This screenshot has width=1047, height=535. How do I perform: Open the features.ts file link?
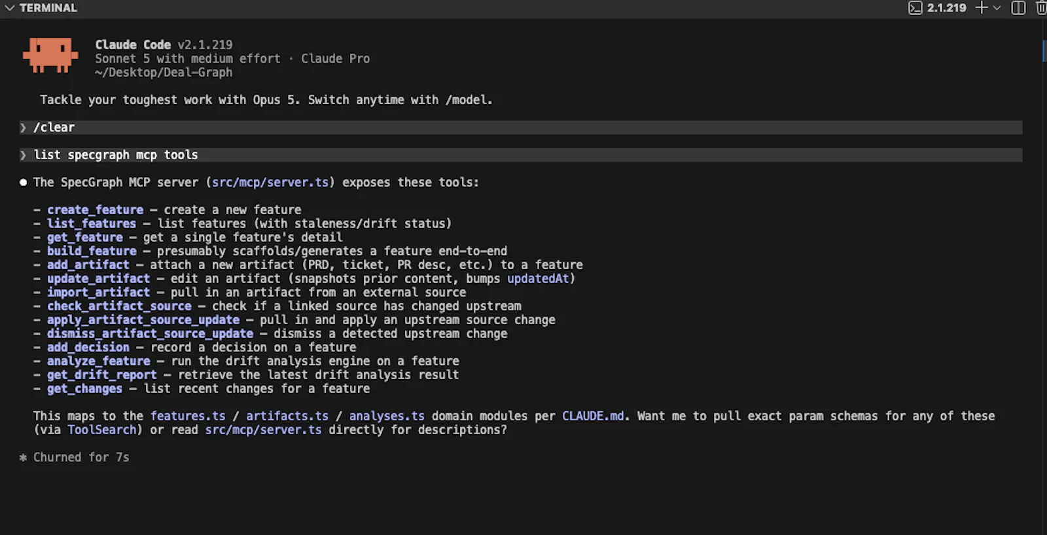tap(188, 416)
